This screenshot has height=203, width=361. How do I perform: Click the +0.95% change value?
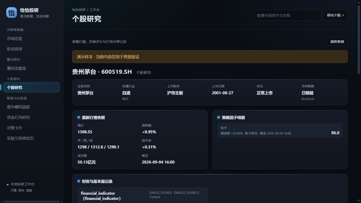149,132
